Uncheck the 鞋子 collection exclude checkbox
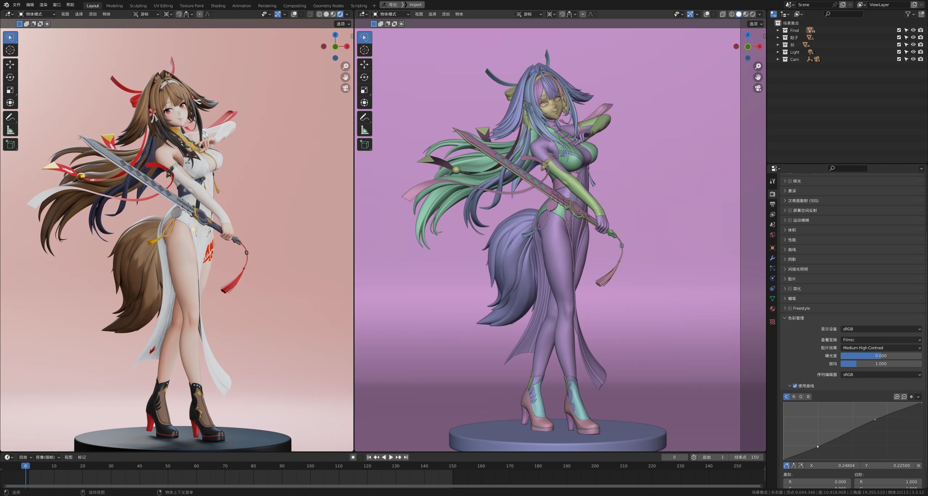The image size is (928, 496). (x=899, y=38)
